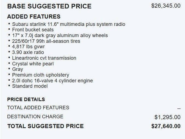Select the Subaru starlink multimedia radio item
185x139 pixels.
[69, 24]
